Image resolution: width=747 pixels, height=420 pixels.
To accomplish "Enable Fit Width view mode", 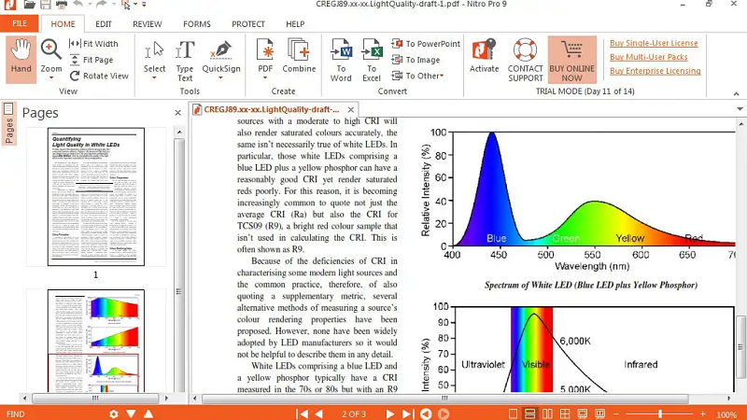I will (x=75, y=44).
